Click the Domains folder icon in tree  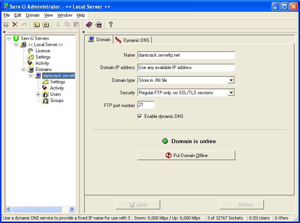tap(31, 69)
